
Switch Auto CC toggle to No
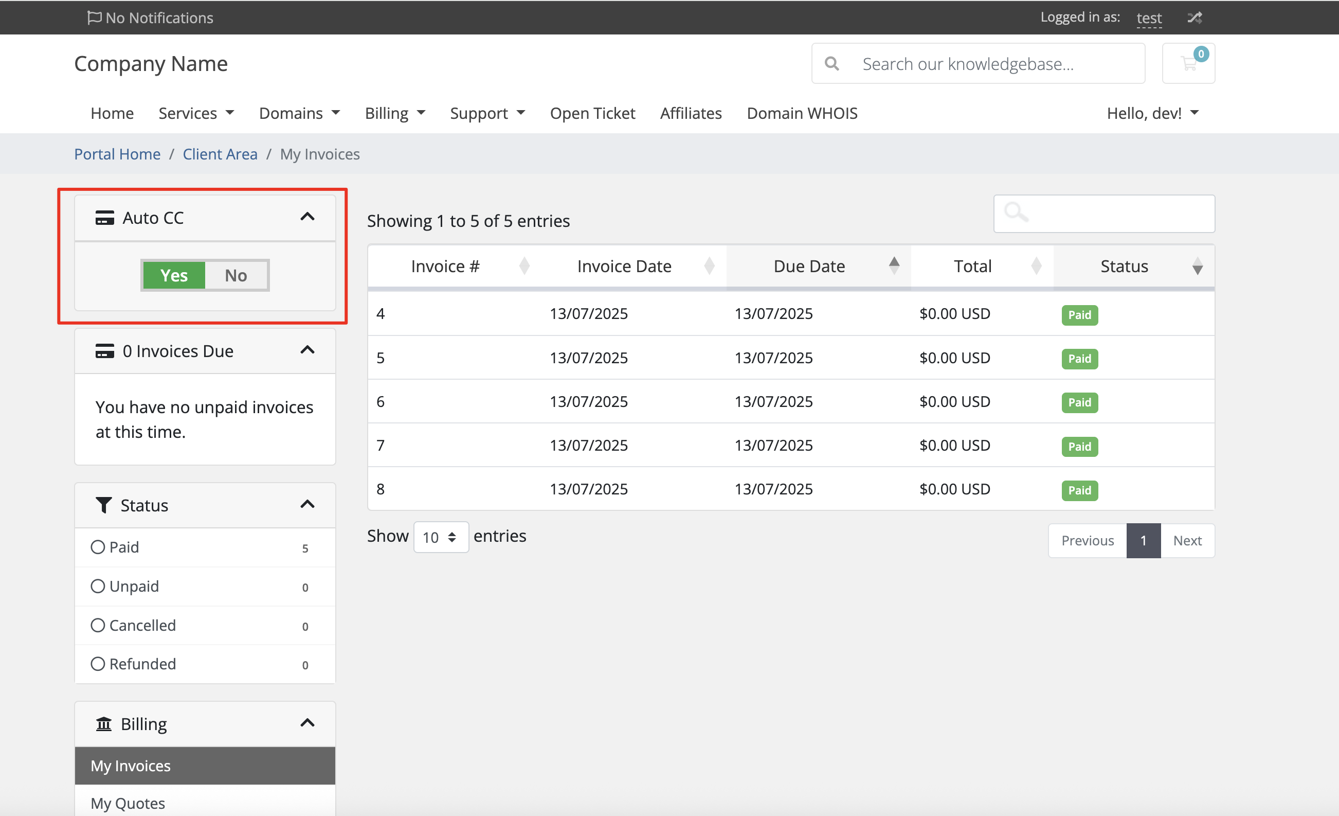click(236, 276)
